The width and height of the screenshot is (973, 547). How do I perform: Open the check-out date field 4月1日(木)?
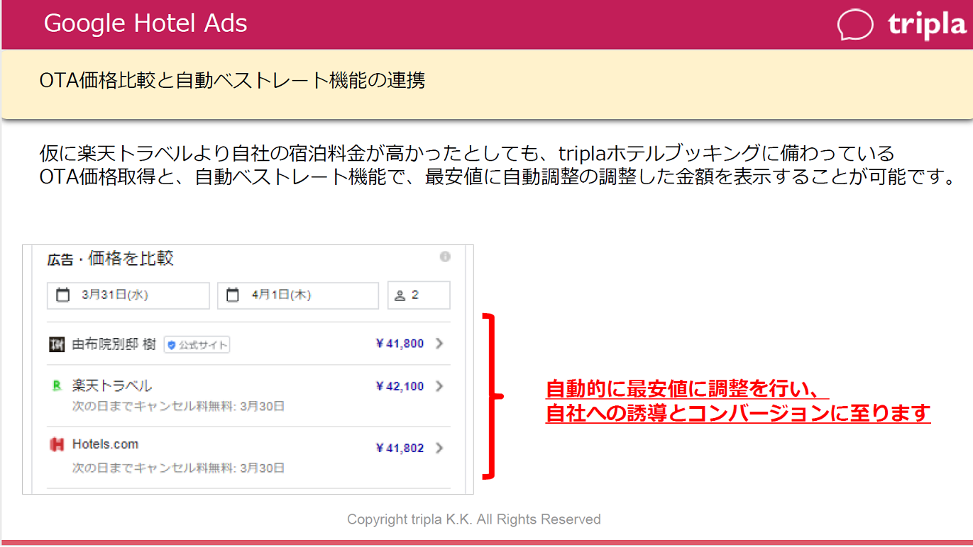pyautogui.click(x=298, y=295)
